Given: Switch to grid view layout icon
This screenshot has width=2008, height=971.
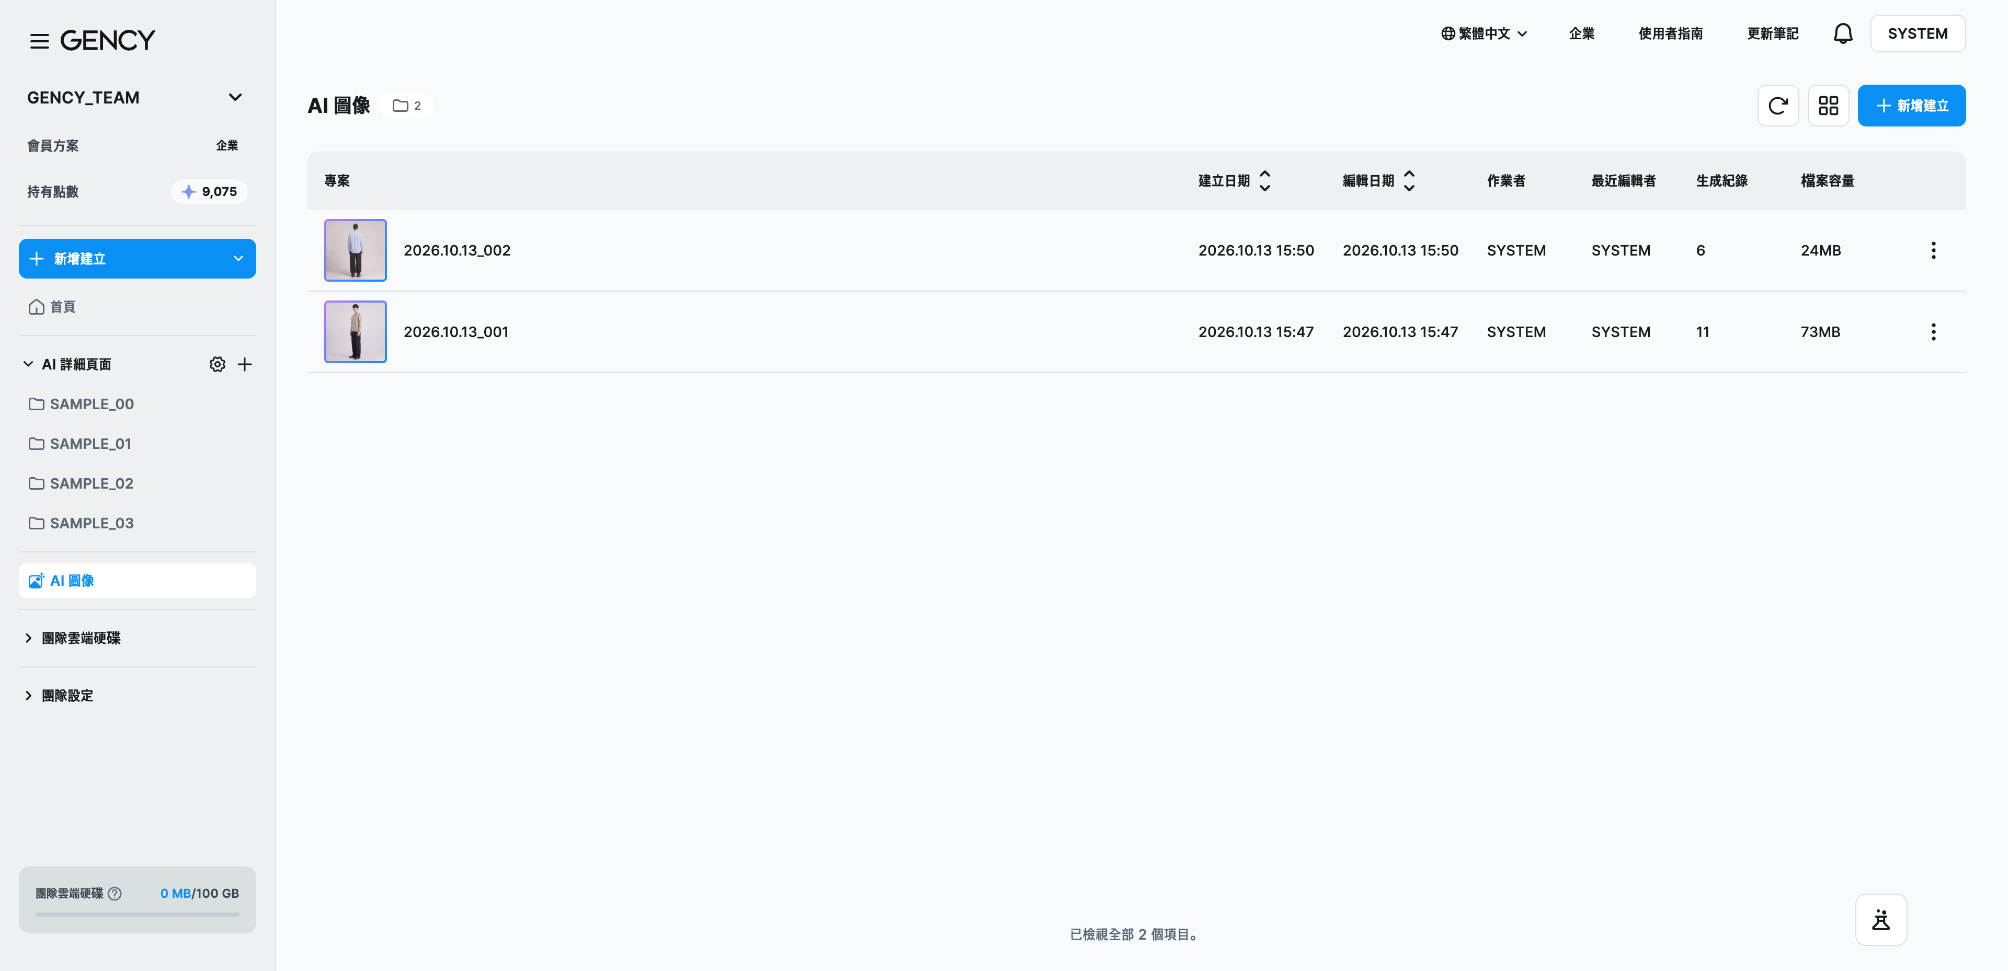Looking at the screenshot, I should pos(1828,105).
